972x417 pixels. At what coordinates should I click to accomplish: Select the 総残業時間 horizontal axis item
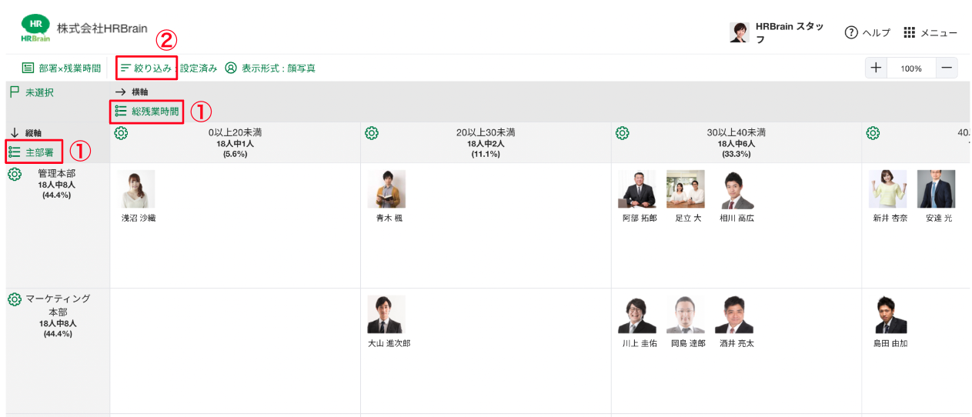pyautogui.click(x=147, y=112)
